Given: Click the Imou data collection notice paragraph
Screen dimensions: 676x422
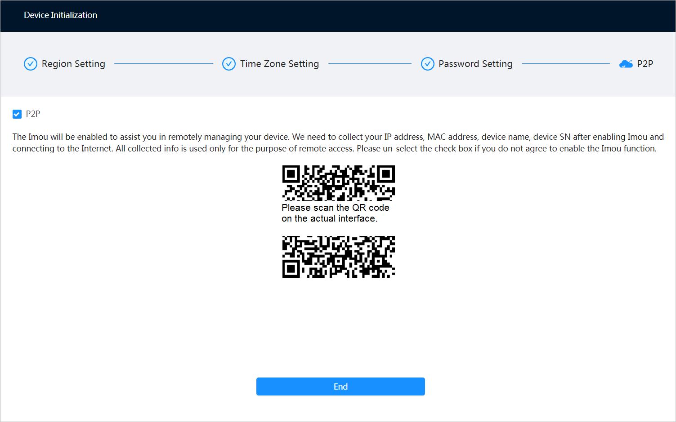Looking at the screenshot, I should pos(338,142).
